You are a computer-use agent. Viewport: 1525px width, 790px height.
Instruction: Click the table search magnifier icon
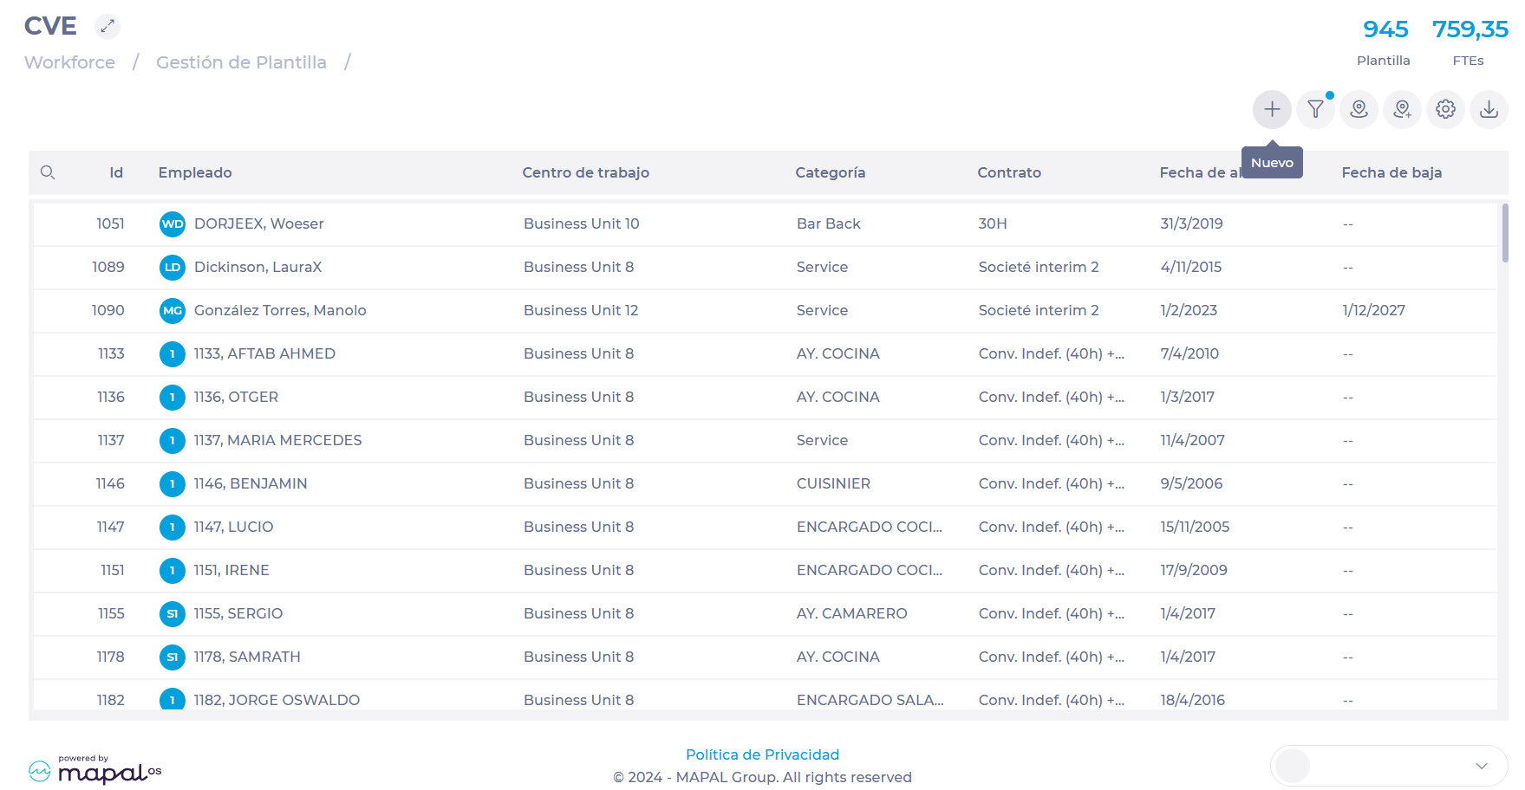tap(48, 173)
